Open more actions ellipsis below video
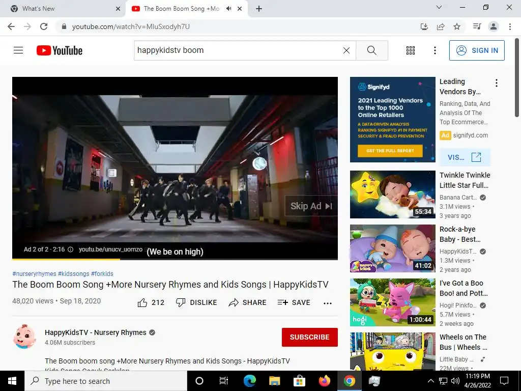This screenshot has width=521, height=391. [328, 303]
